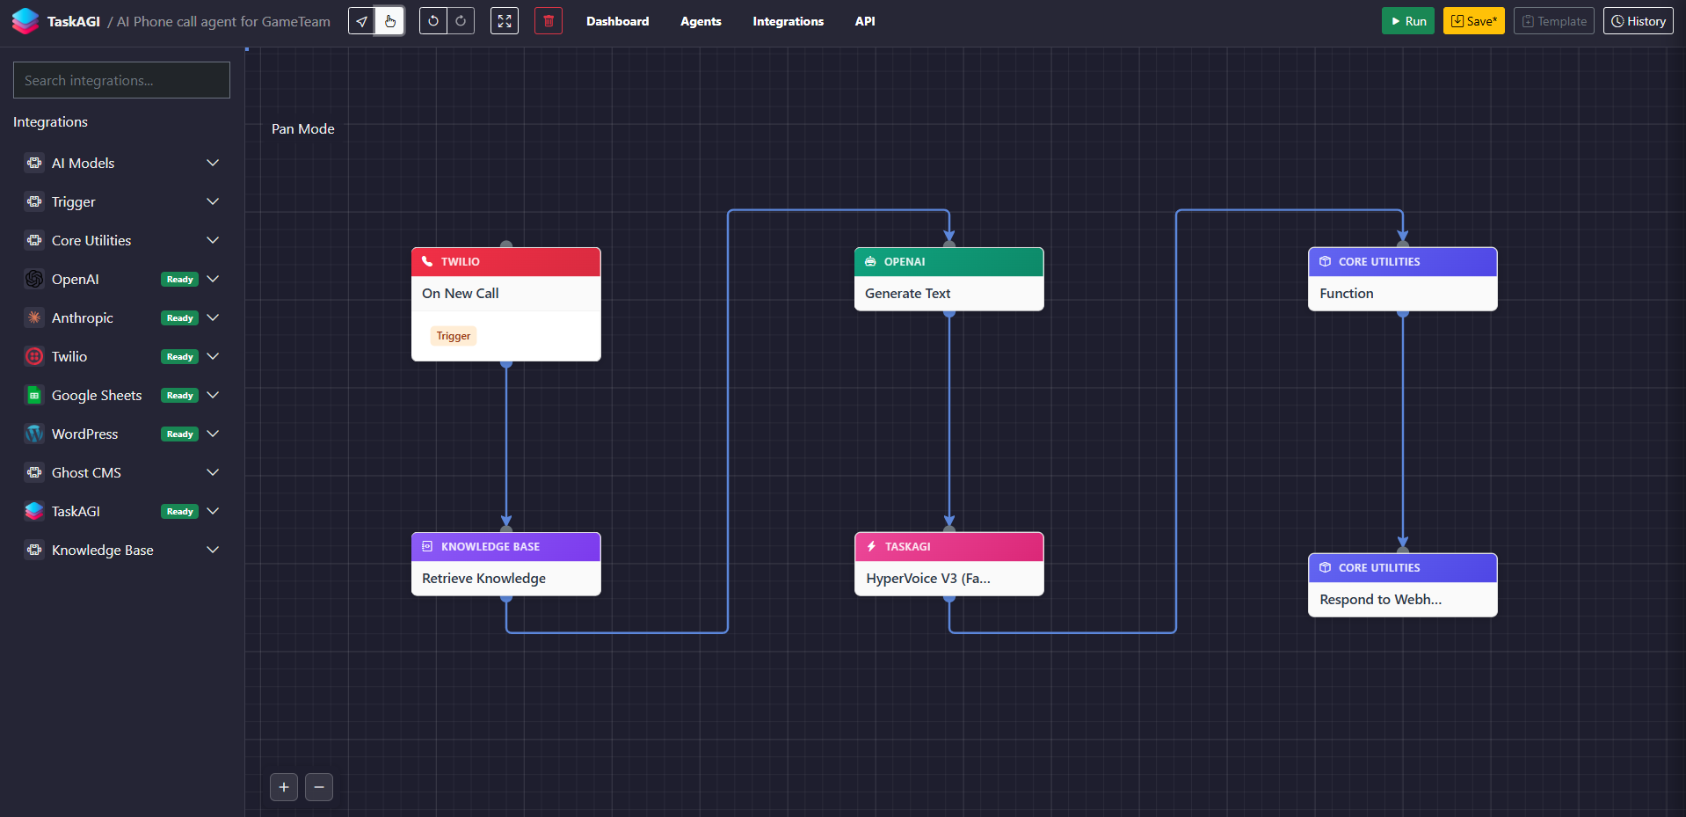The width and height of the screenshot is (1686, 817).
Task: Click the Twilio node bottom output connector
Action: 506,362
